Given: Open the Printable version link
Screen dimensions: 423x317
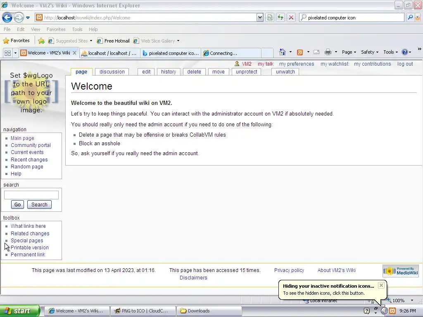Looking at the screenshot, I should coord(30,248).
